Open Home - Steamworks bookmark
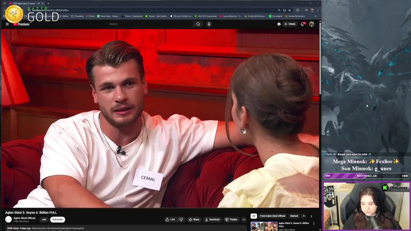The height and width of the screenshot is (231, 411). (132, 16)
